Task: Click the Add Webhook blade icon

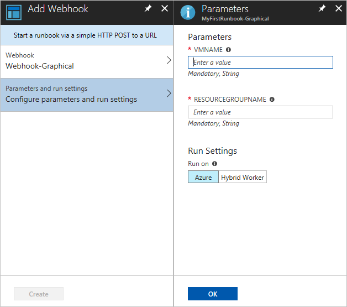Action: 13,12
